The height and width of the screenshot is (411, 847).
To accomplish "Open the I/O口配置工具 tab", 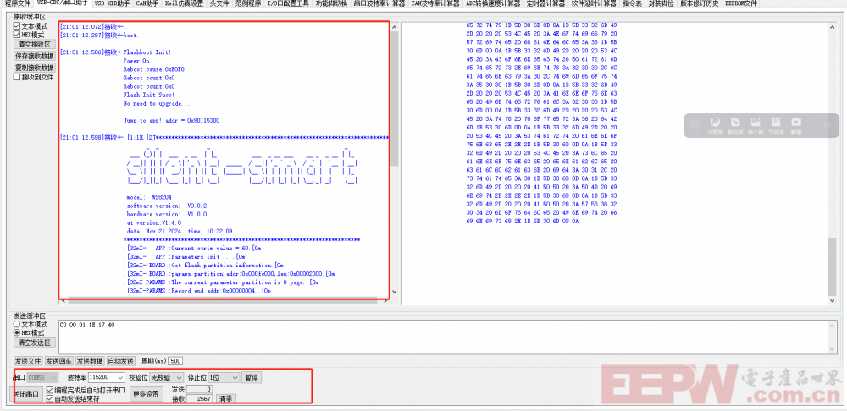I will 289,3.
